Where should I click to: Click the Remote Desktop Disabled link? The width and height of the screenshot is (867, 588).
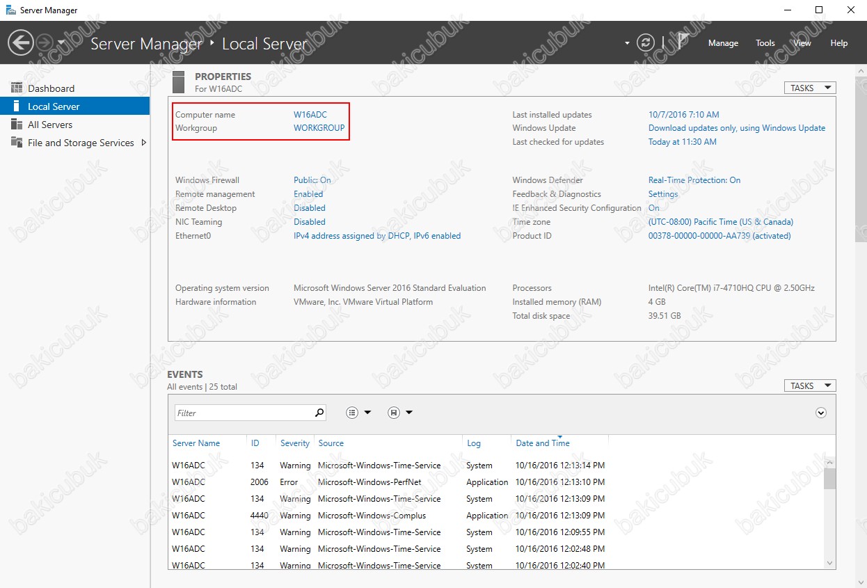(x=310, y=208)
